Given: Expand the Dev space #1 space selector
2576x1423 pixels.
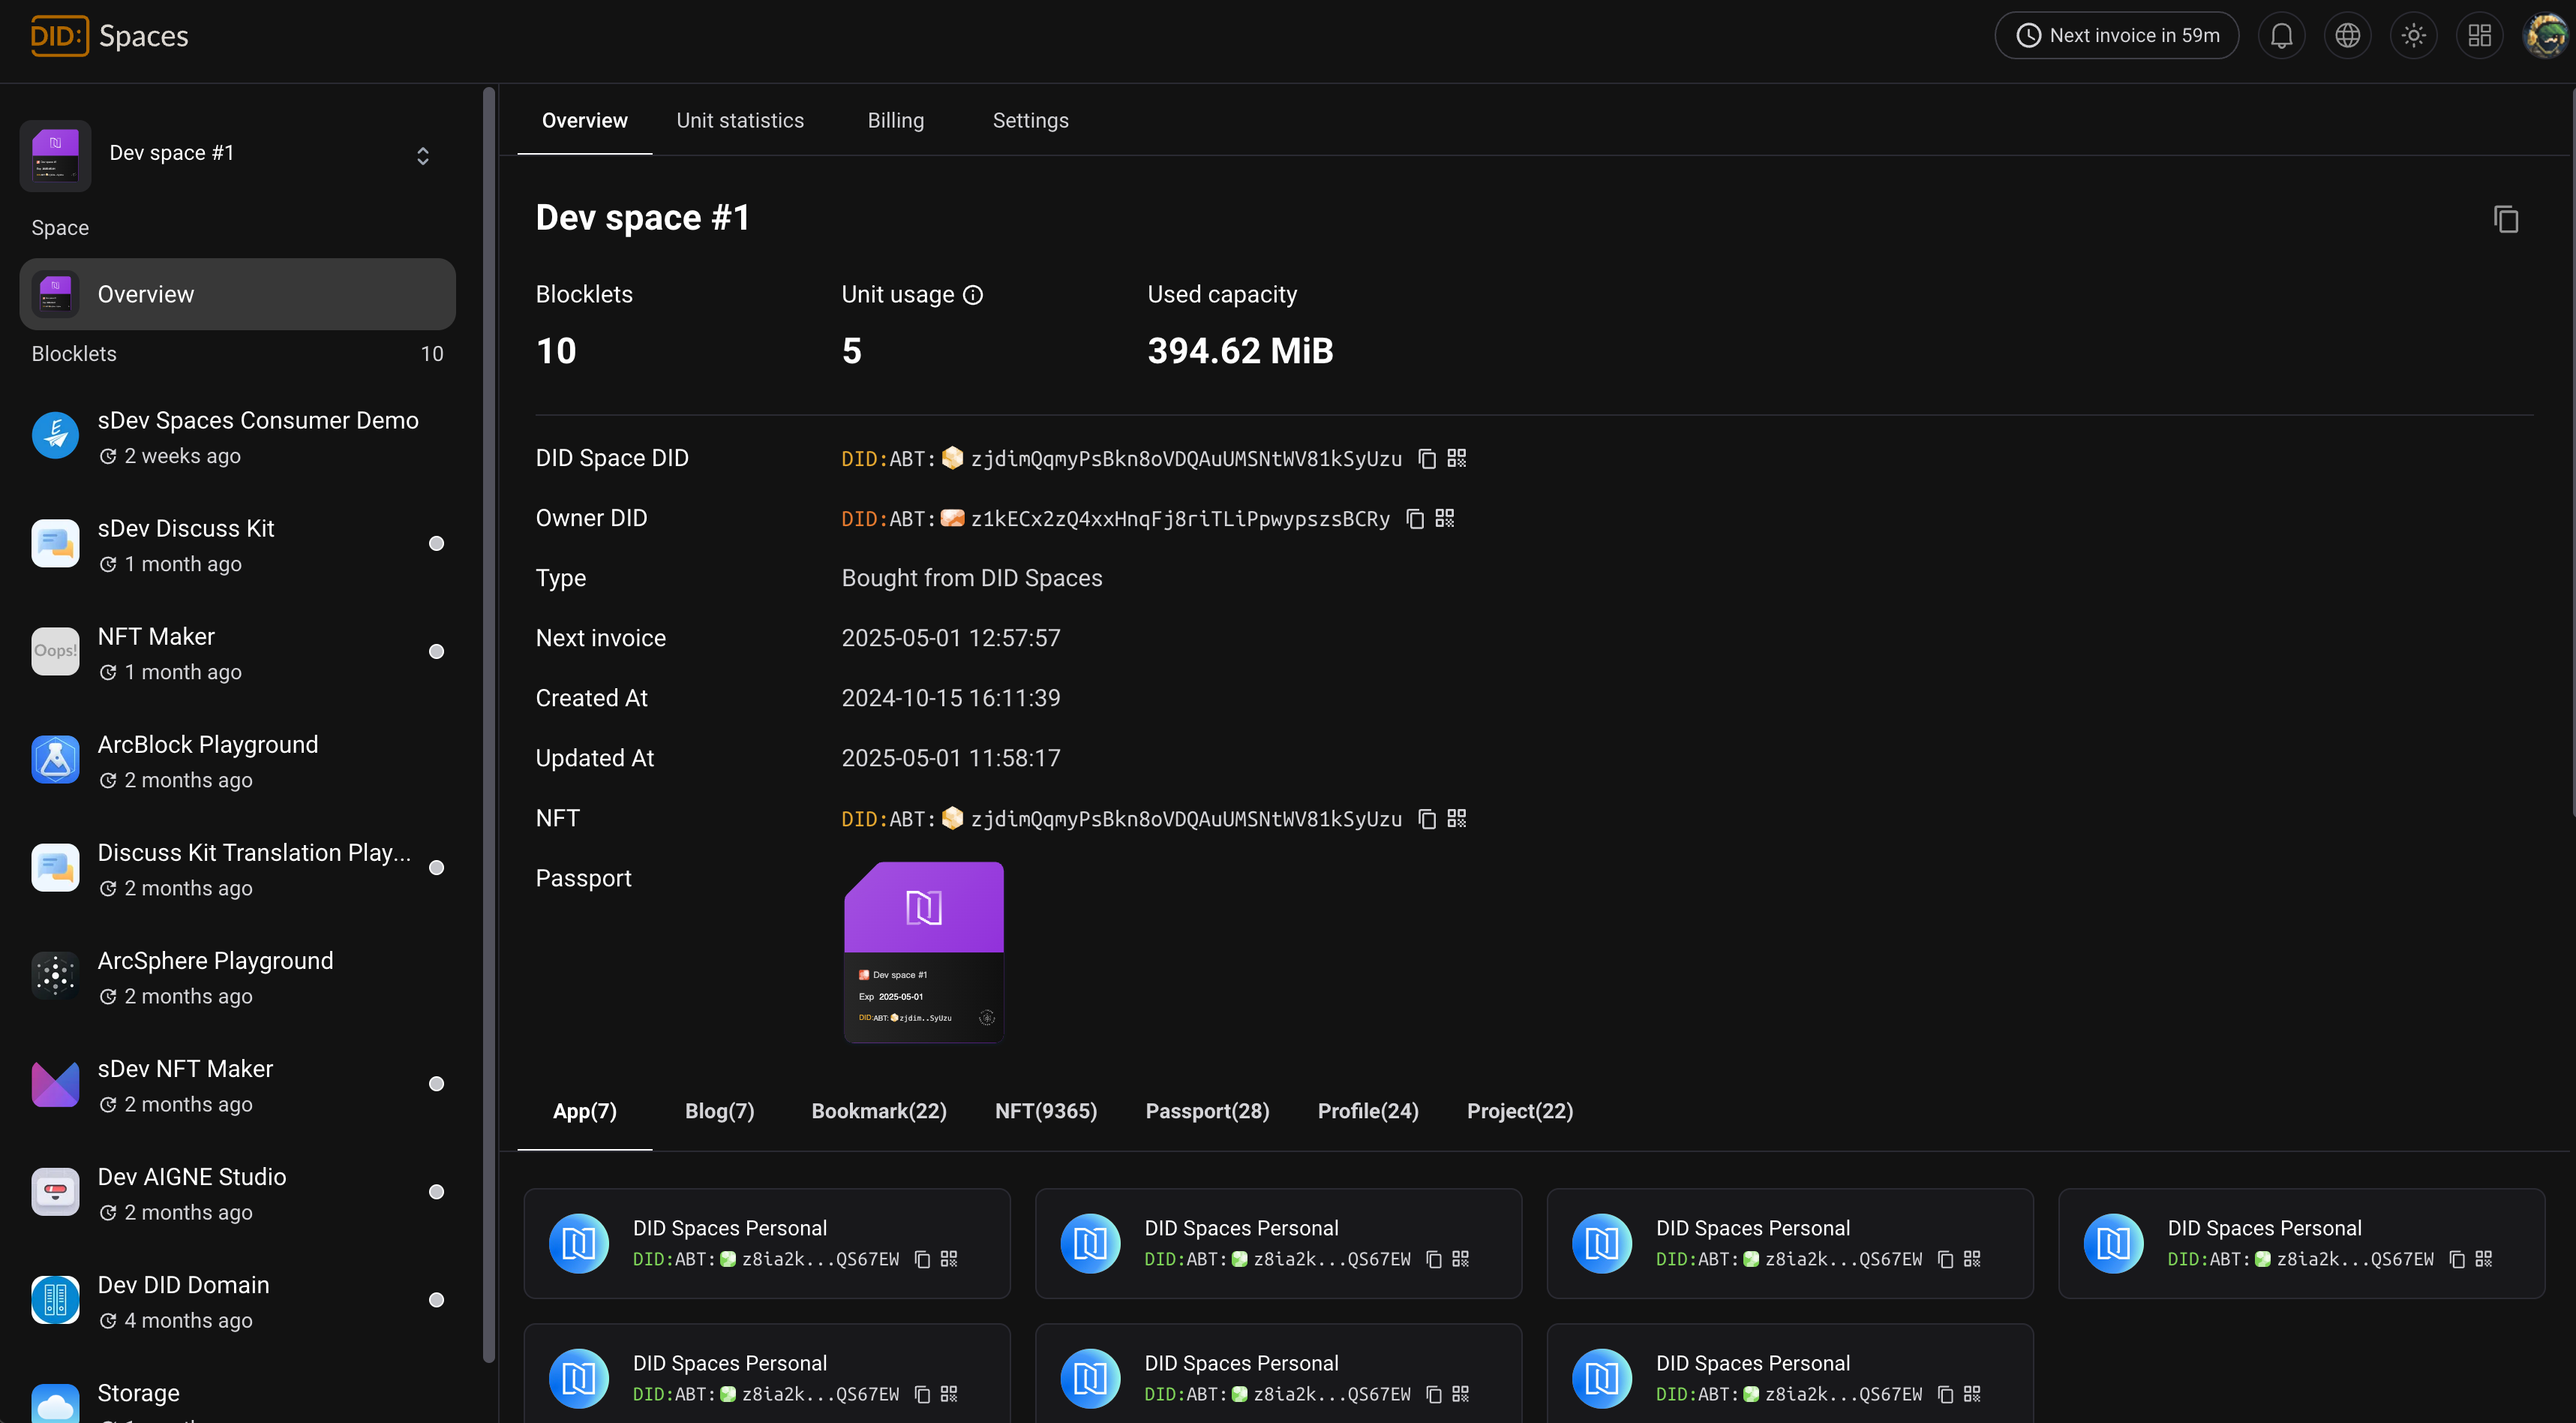Looking at the screenshot, I should point(423,155).
